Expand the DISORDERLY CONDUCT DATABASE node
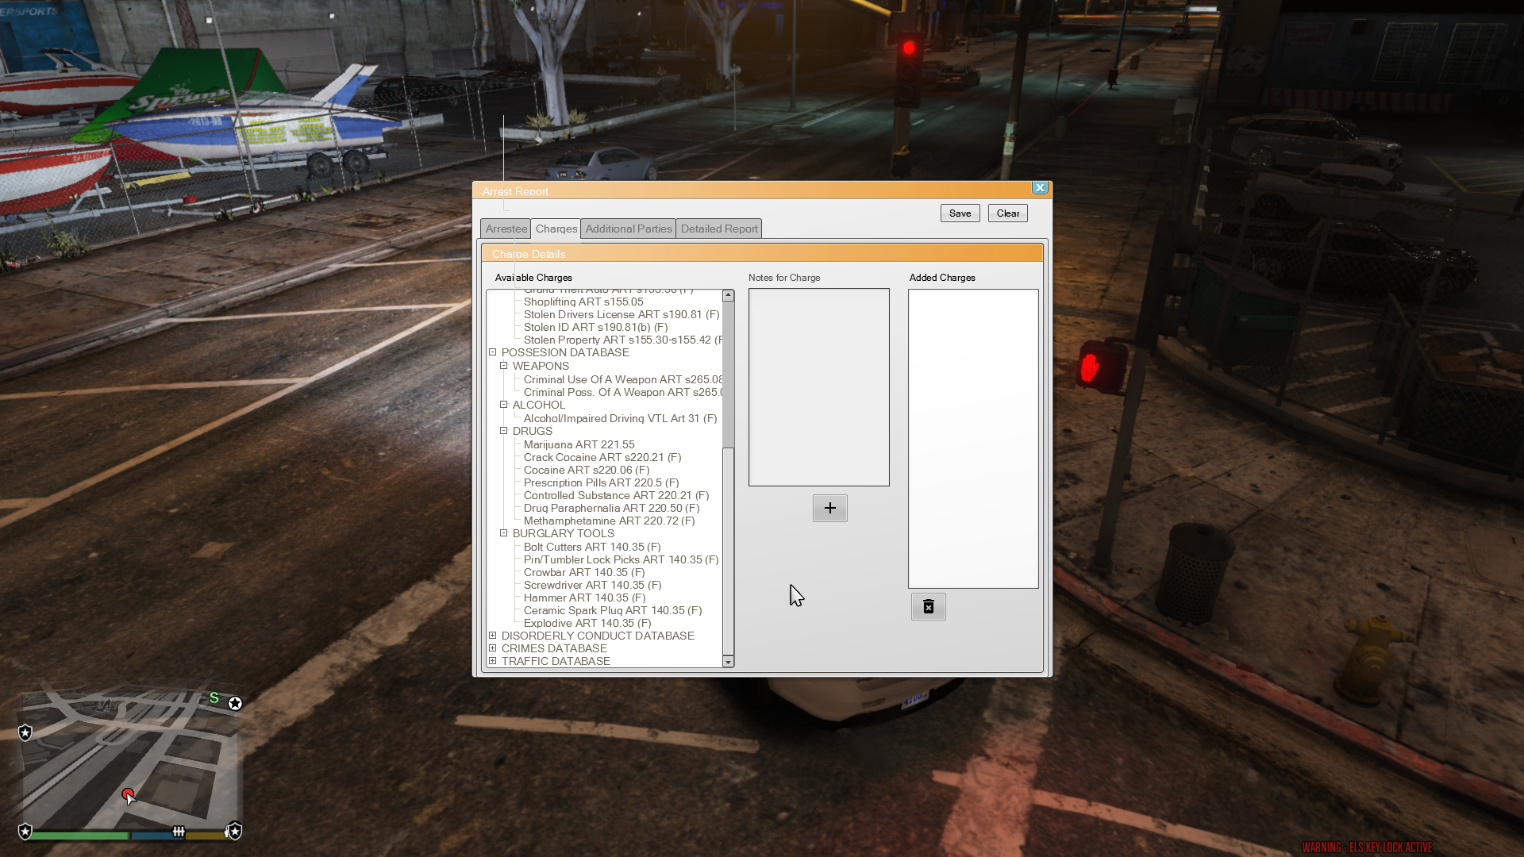The width and height of the screenshot is (1524, 857). [493, 636]
